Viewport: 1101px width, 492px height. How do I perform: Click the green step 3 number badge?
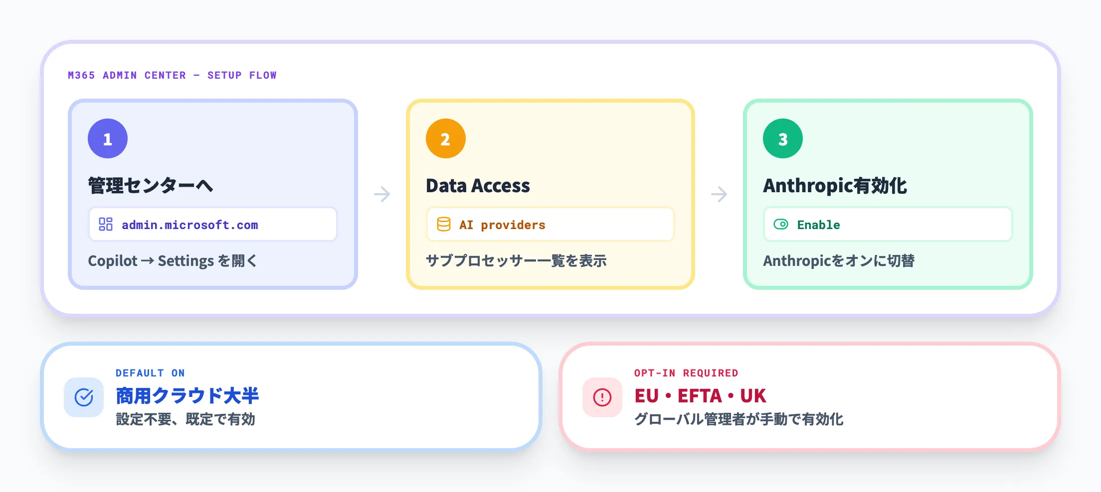coord(782,138)
